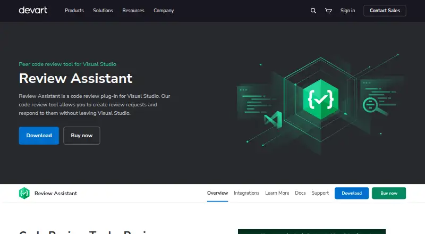Click the Review Assistant text in sub-navigation
425x234 pixels.
coord(56,193)
